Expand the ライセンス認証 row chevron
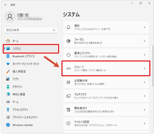The width and height of the screenshot is (154, 134). pos(145,123)
